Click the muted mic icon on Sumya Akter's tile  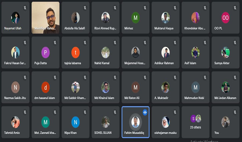click(x=235, y=43)
